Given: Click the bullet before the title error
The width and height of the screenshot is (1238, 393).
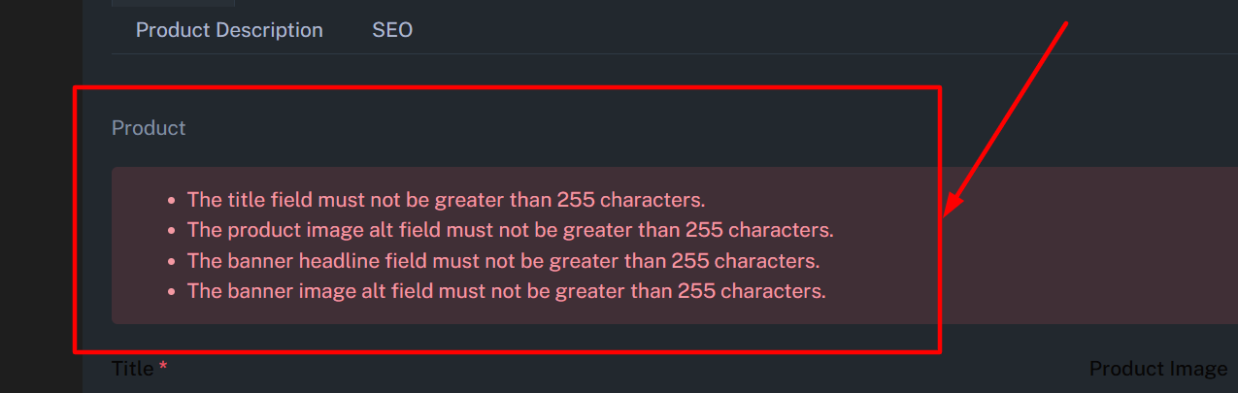Looking at the screenshot, I should (x=172, y=201).
